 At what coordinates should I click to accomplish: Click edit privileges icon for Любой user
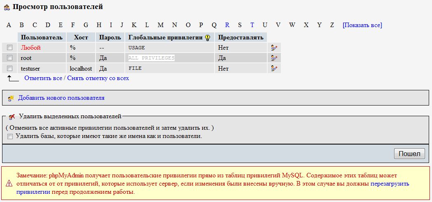click(274, 48)
